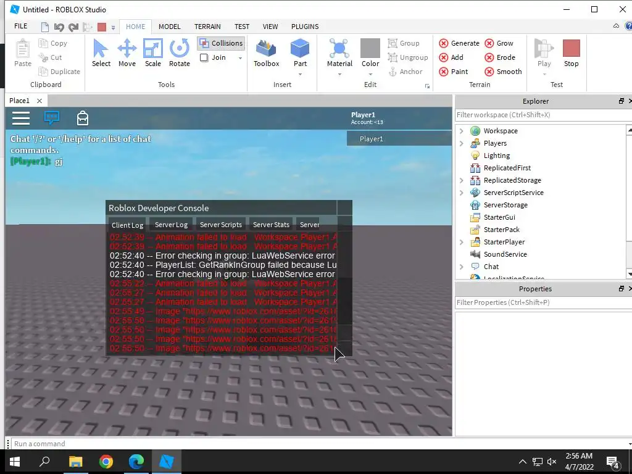Select the Select tool arrow icon
The image size is (632, 474).
point(101,48)
